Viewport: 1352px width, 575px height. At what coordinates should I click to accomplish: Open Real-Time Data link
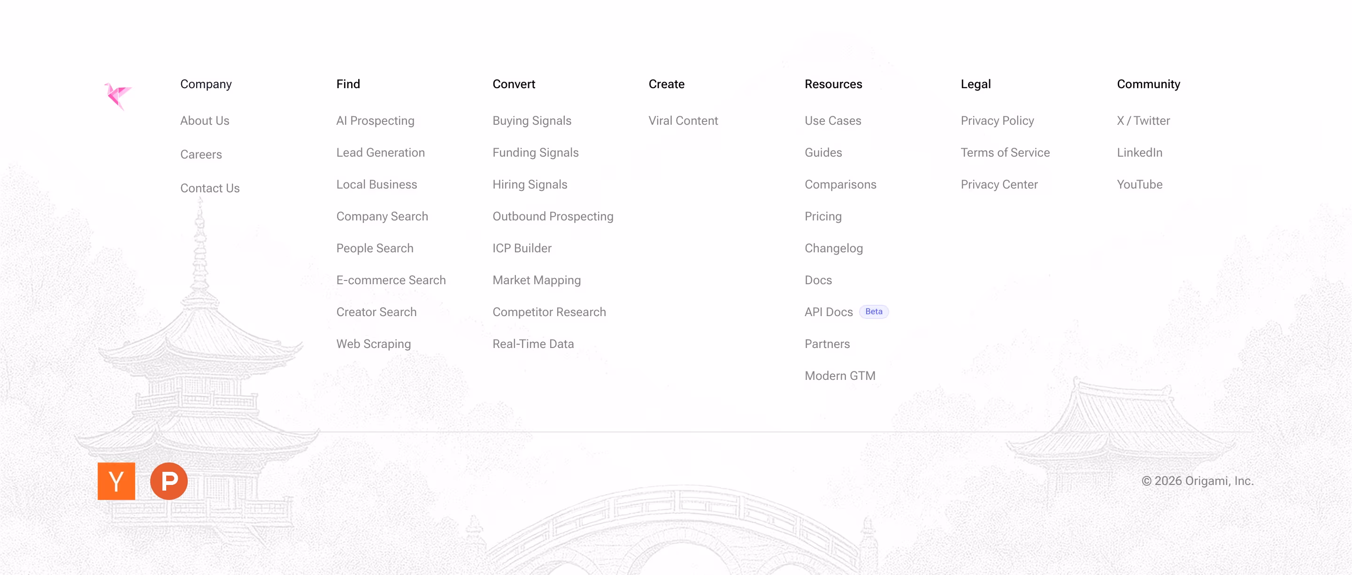click(533, 344)
